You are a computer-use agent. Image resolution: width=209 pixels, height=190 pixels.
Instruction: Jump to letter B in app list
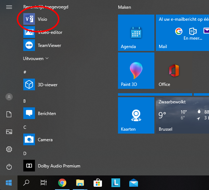(x=24, y=101)
